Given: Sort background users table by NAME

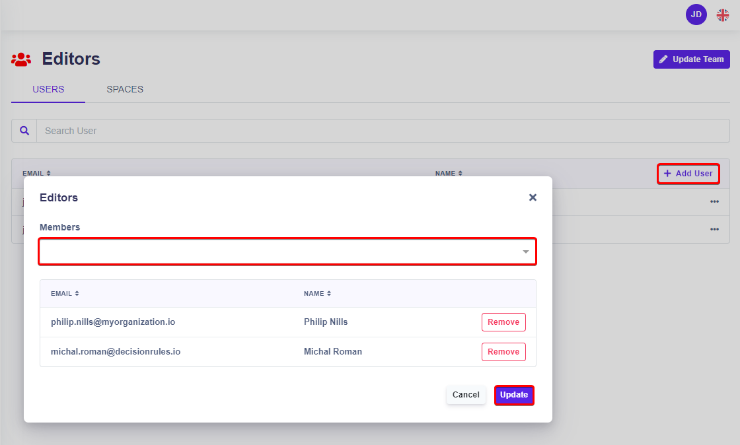Looking at the screenshot, I should pyautogui.click(x=449, y=174).
